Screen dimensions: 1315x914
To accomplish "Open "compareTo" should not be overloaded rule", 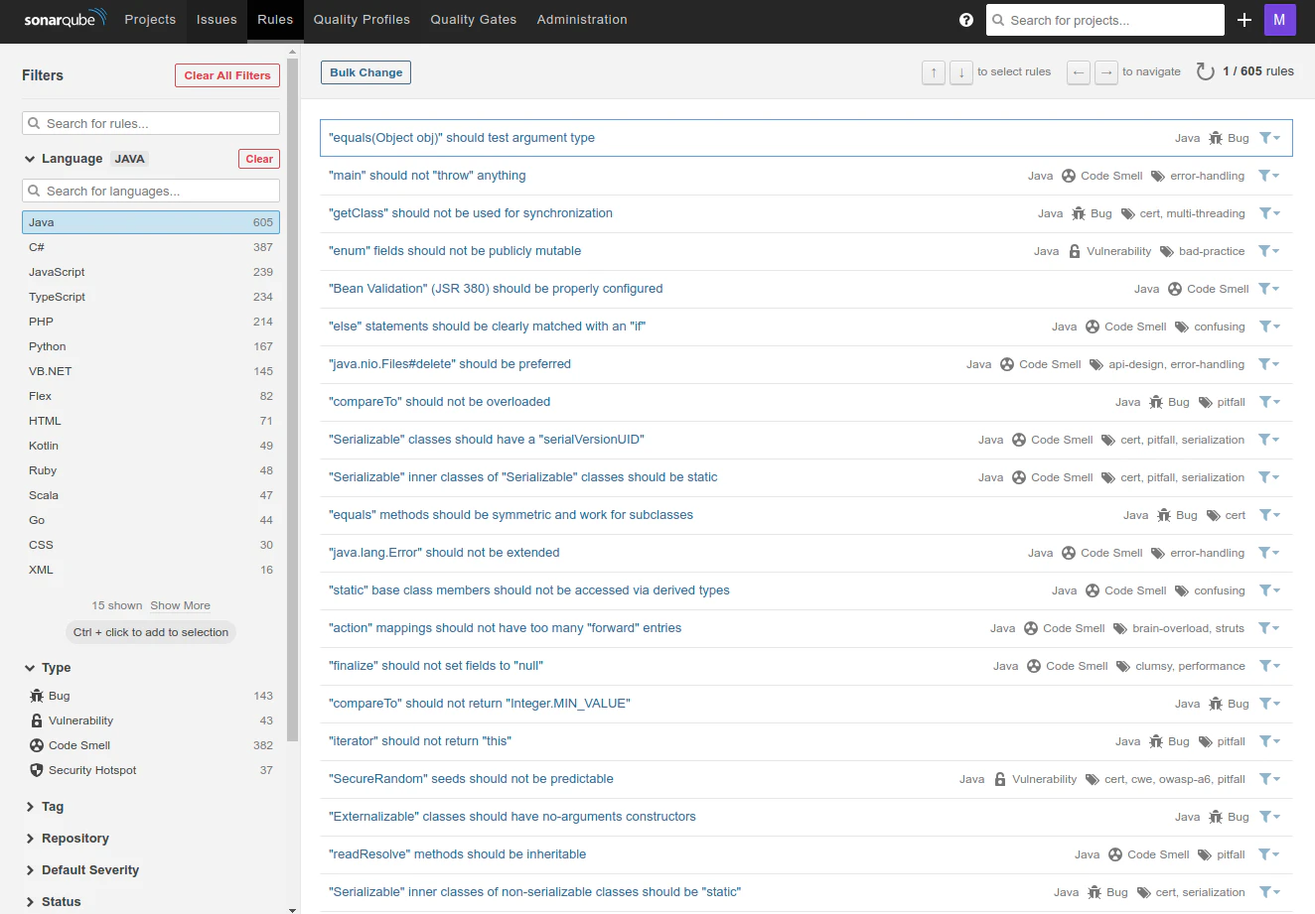I will pos(439,402).
